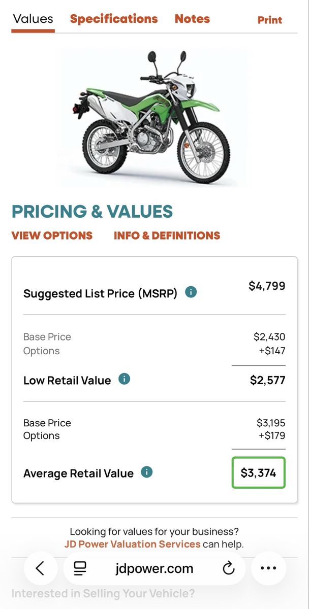
Task: Tap the browser back arrow button
Action: tap(40, 568)
